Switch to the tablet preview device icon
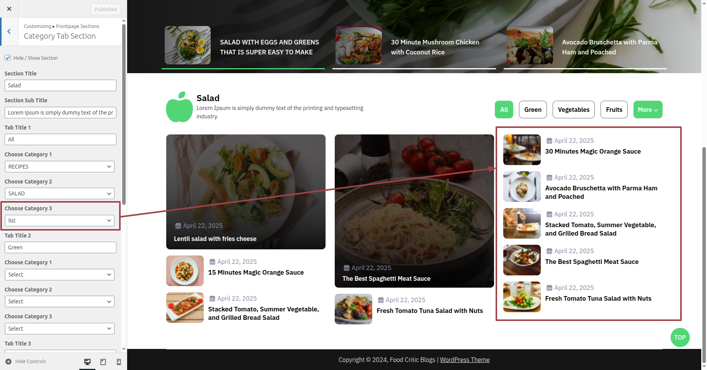 tap(103, 362)
